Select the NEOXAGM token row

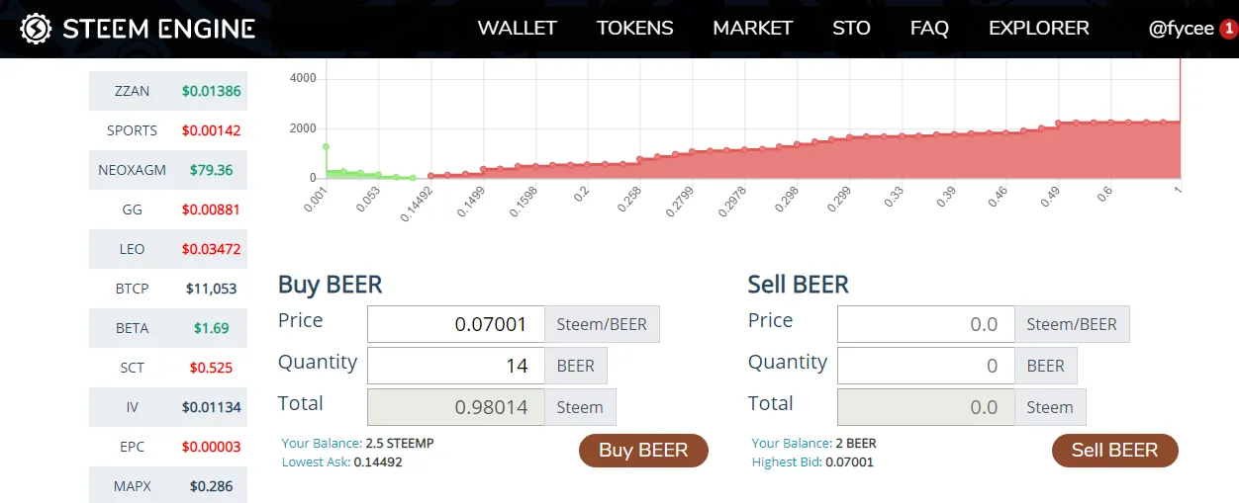coord(168,170)
